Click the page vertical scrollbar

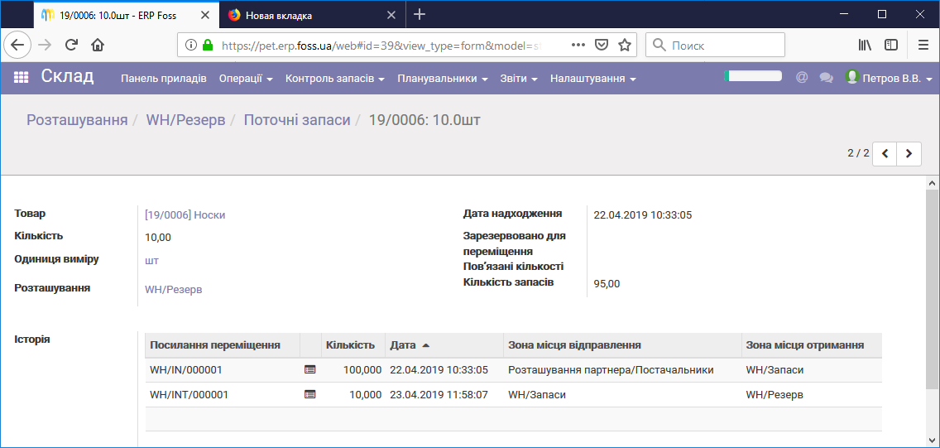point(933,288)
